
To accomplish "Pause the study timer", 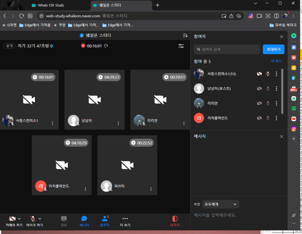I will pyautogui.click(x=83, y=46).
